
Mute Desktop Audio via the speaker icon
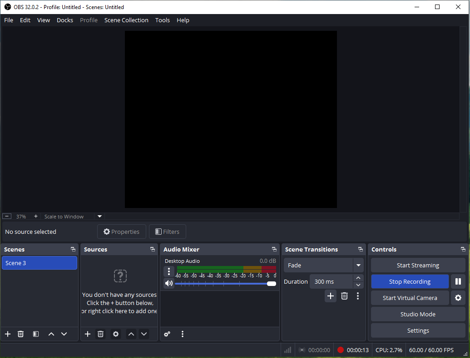[168, 283]
